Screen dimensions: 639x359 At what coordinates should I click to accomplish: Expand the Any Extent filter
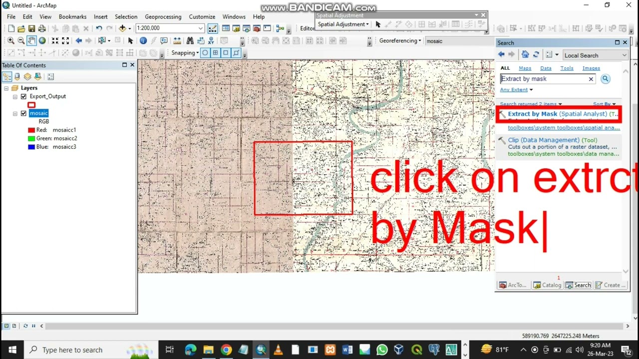point(516,90)
